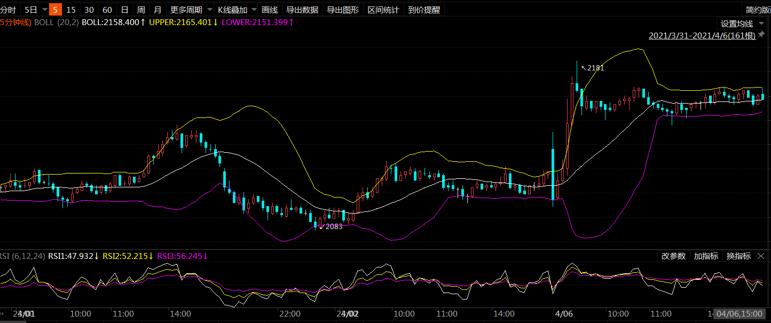Select the 30-minute period tab

(89, 10)
